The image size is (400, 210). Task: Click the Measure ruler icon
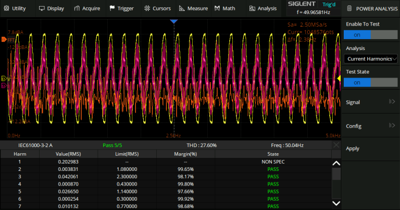(x=182, y=8)
